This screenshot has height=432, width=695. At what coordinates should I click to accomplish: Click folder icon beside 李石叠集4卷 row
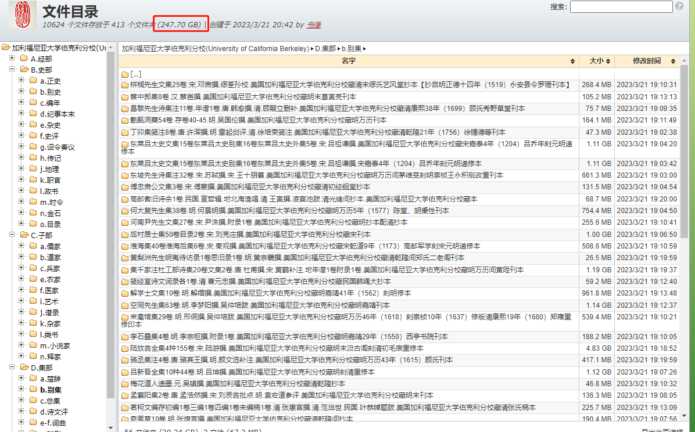pyautogui.click(x=125, y=337)
